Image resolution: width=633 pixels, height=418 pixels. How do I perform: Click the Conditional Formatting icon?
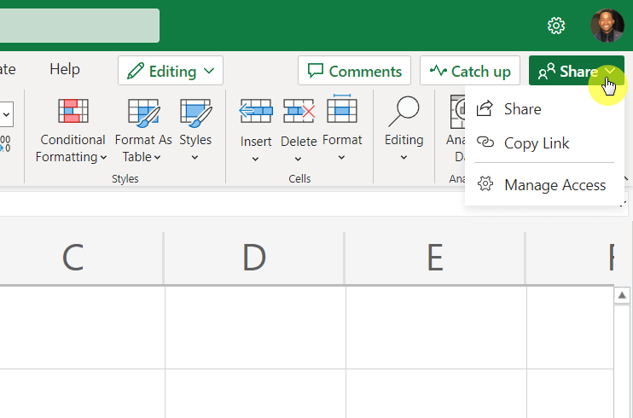[x=73, y=111]
